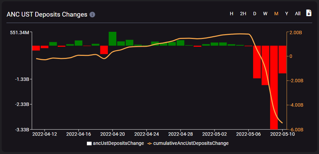Select the W time range

point(265,14)
